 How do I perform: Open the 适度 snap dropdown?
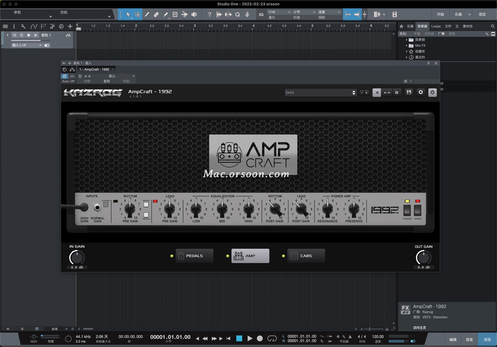coord(329,12)
